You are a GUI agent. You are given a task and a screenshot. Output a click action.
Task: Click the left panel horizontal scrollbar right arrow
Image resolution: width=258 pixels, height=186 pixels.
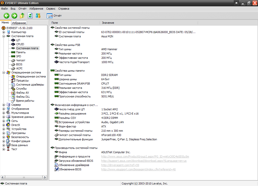click(x=45, y=177)
